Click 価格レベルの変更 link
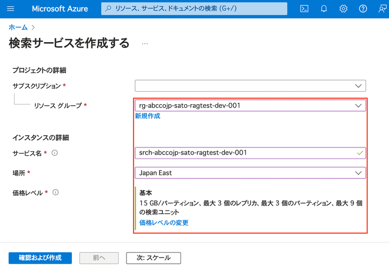Viewport: 389px width, 271px height. pyautogui.click(x=164, y=223)
